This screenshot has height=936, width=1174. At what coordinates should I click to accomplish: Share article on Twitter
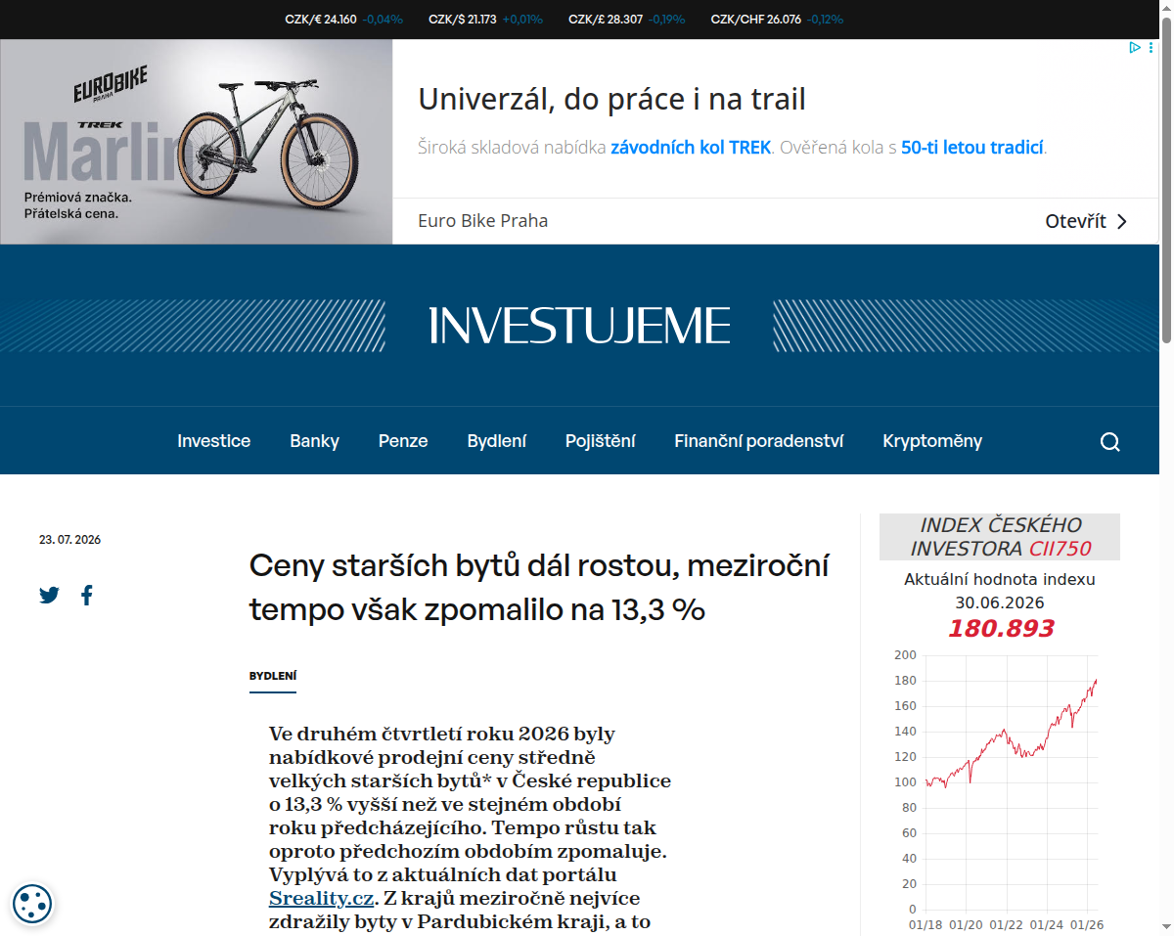click(49, 595)
